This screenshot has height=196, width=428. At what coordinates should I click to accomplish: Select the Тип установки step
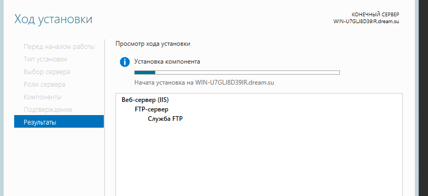45,59
